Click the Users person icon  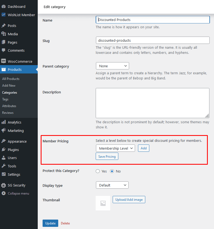(x=4, y=158)
